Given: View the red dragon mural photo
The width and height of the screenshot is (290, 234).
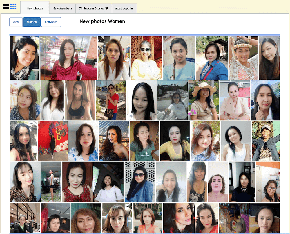Looking at the screenshot, I should pos(52,141).
